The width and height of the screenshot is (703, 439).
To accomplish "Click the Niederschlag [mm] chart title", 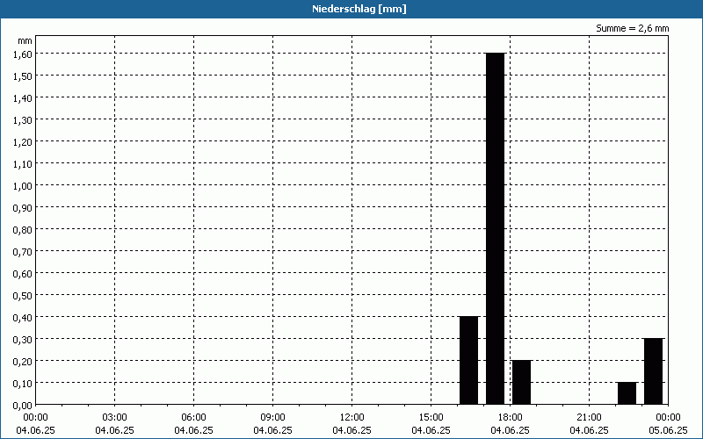I will (359, 9).
